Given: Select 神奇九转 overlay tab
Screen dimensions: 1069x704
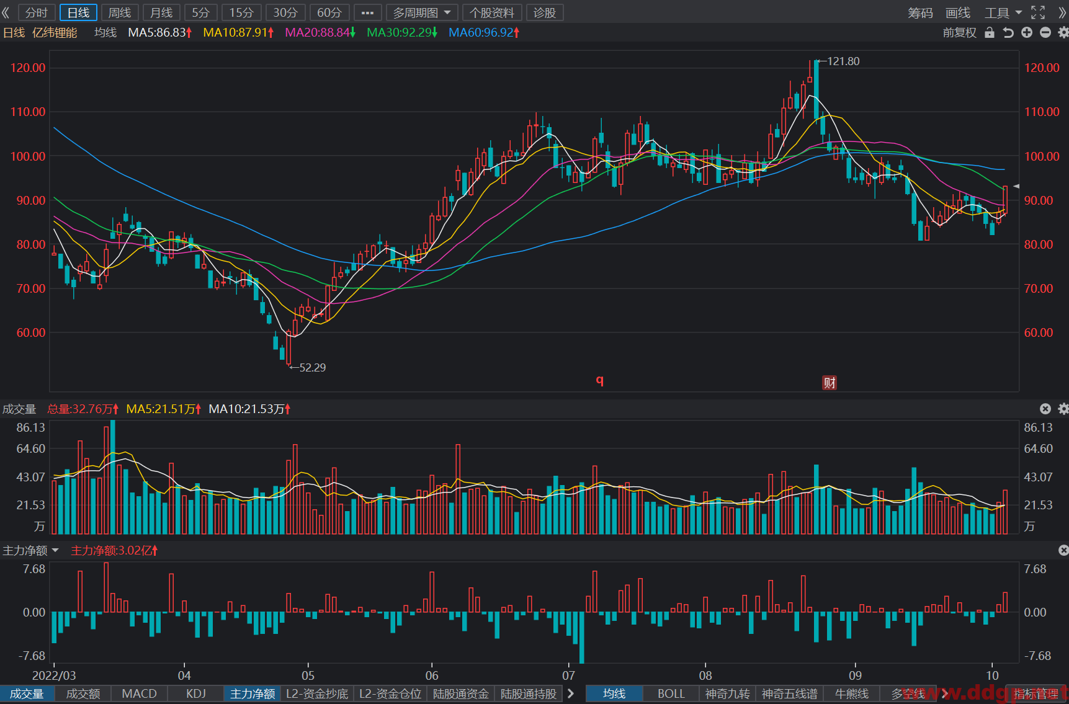Looking at the screenshot, I should coord(728,693).
